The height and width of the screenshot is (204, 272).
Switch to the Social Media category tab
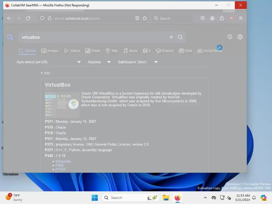210,51
